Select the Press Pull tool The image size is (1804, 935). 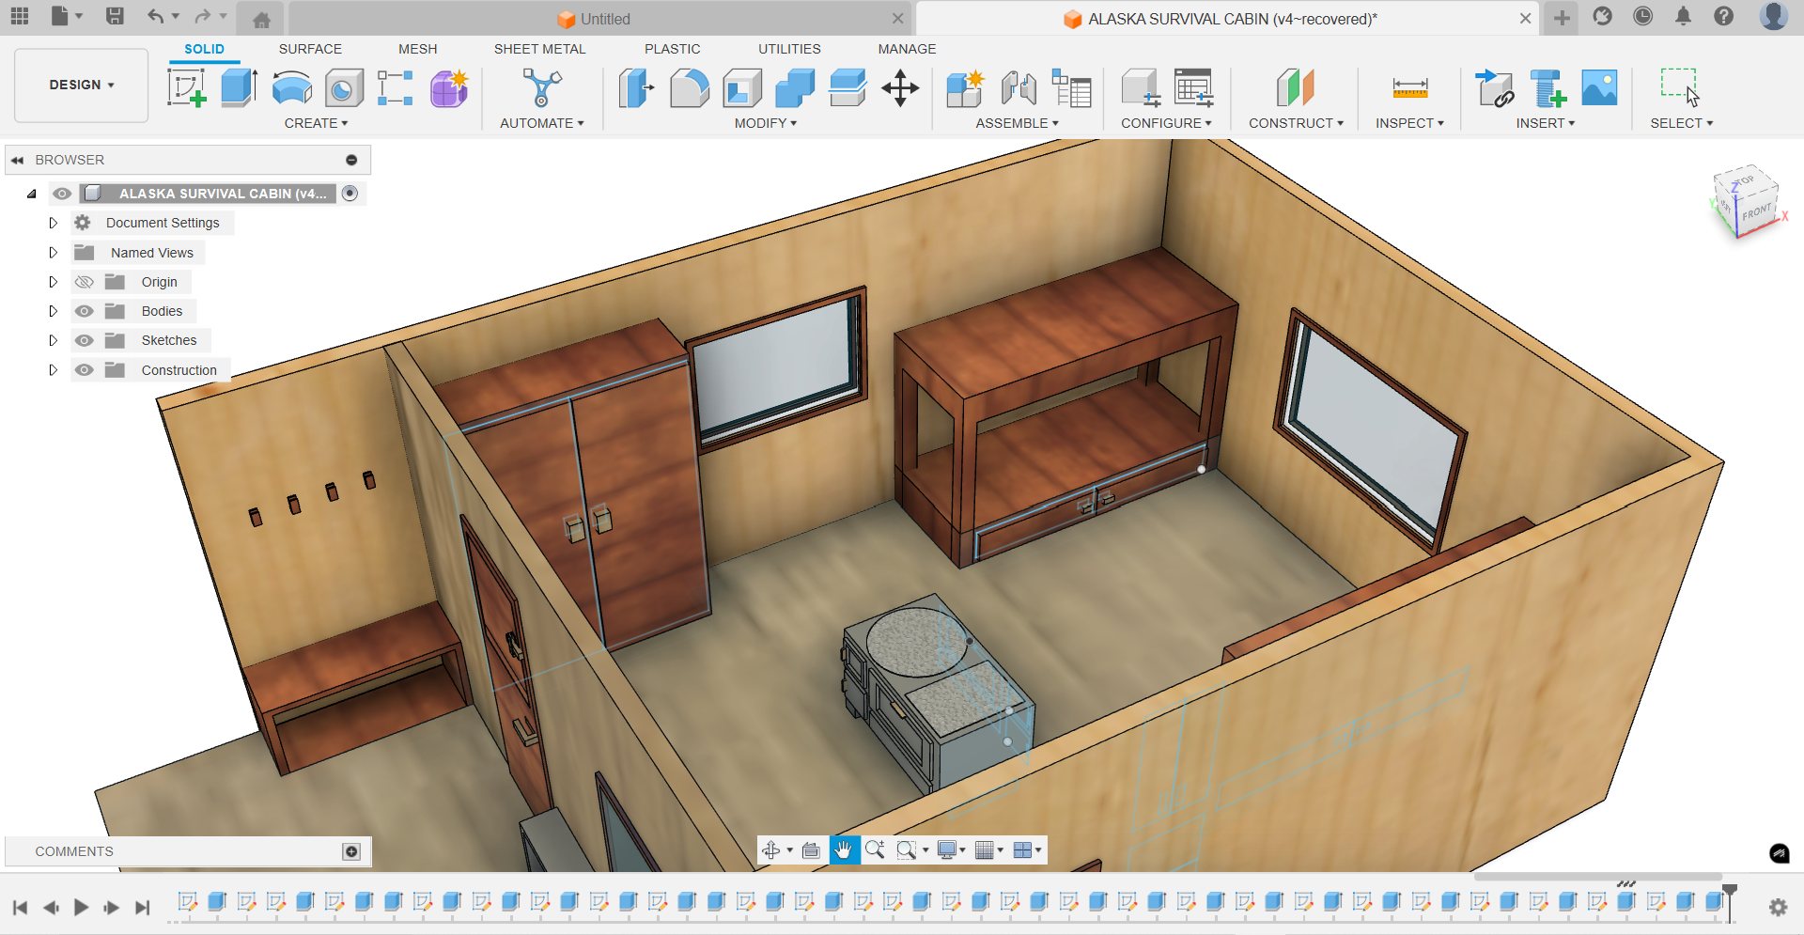pyautogui.click(x=637, y=88)
